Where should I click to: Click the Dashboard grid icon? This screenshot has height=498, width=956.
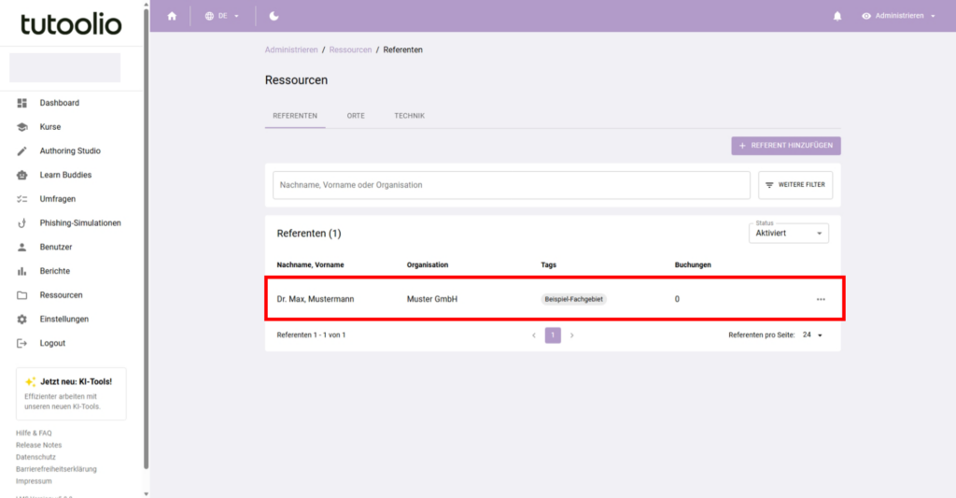click(22, 103)
